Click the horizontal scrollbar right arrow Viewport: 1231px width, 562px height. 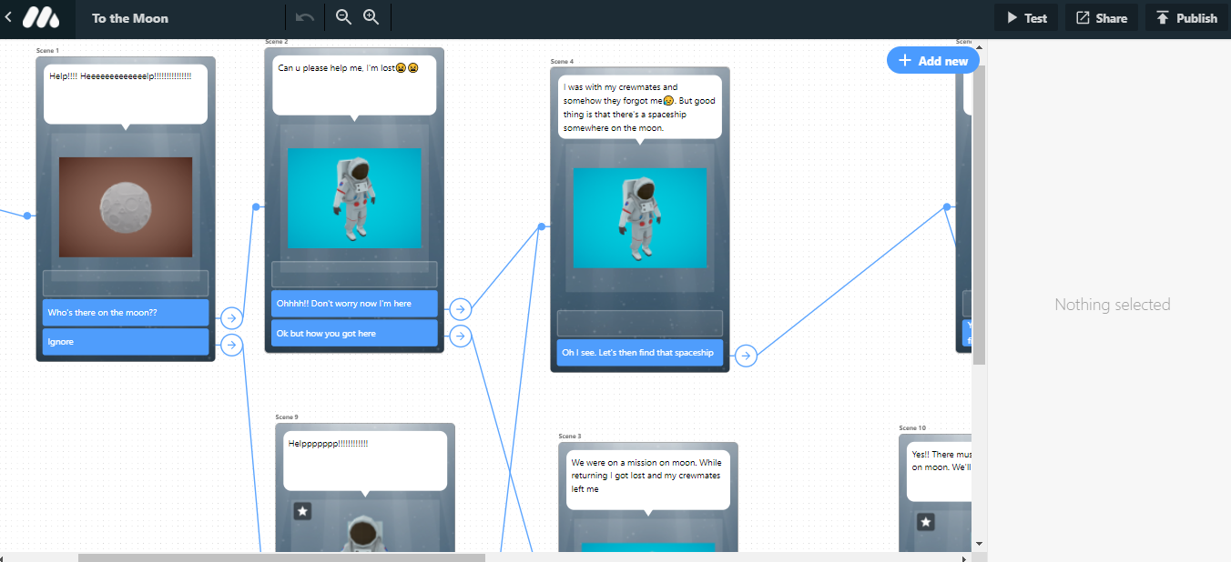tap(965, 557)
